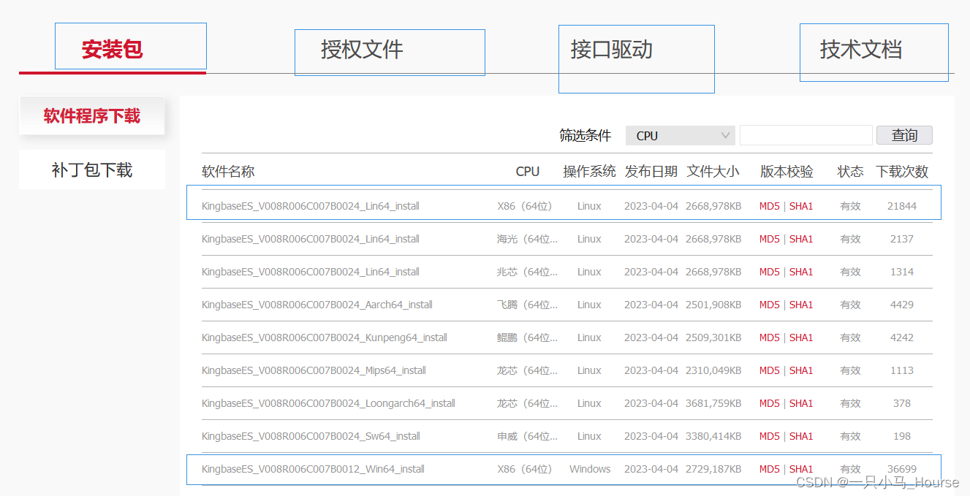
Task: Select 软件程序下载 in the sidebar
Action: [x=92, y=116]
